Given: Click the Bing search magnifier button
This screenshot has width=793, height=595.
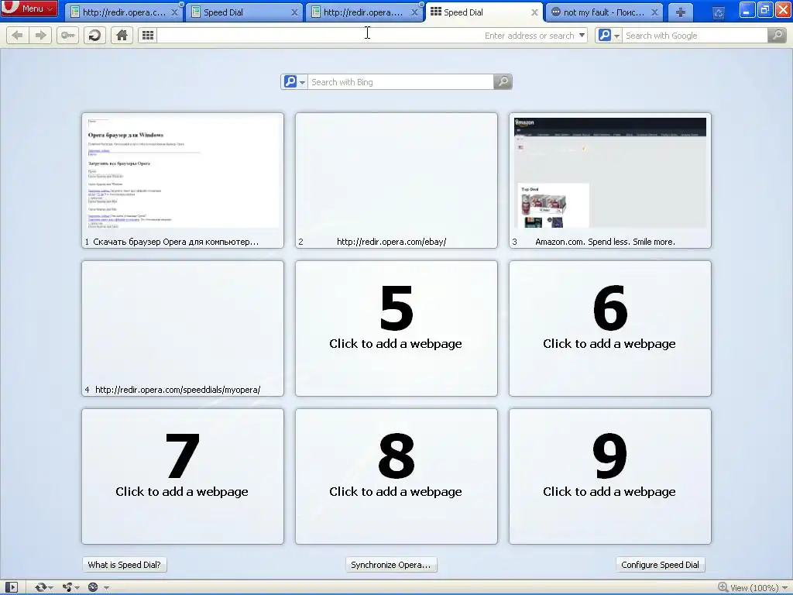Looking at the screenshot, I should click(503, 82).
